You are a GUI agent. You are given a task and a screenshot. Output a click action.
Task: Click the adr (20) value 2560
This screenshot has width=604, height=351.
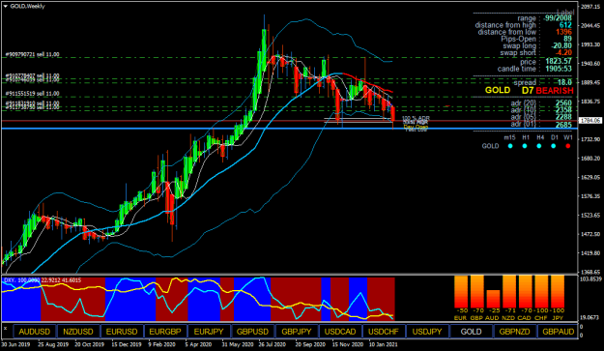(563, 102)
